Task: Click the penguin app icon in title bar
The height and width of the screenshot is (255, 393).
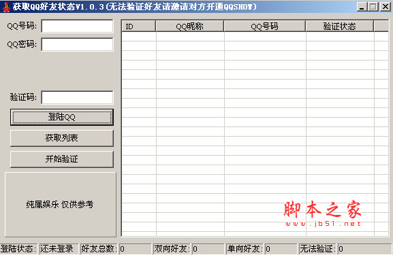Action: [6, 7]
